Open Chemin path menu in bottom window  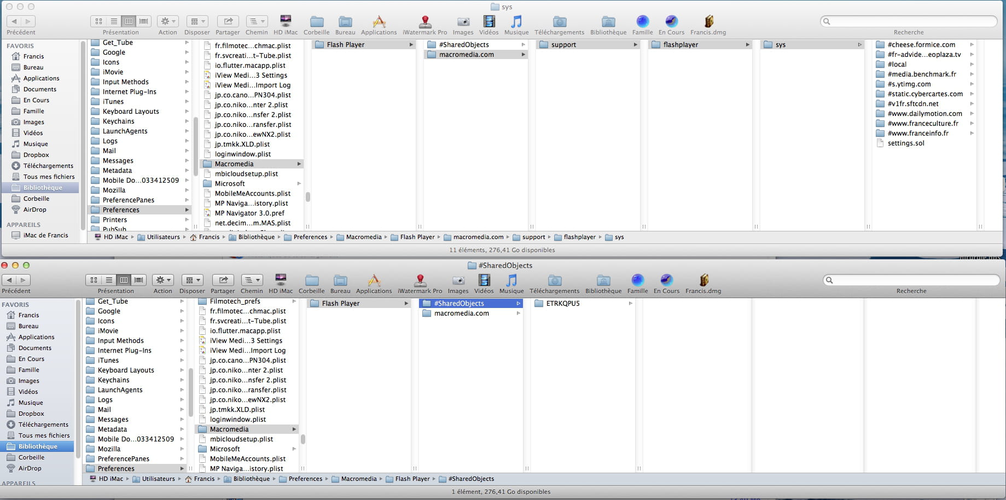coord(251,280)
